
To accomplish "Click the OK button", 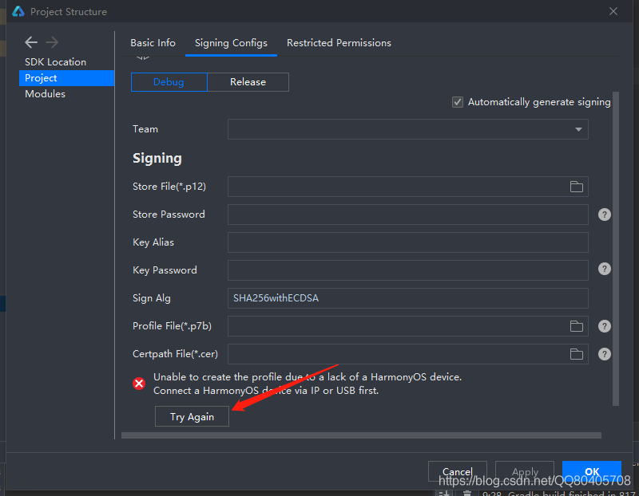I will tap(592, 471).
